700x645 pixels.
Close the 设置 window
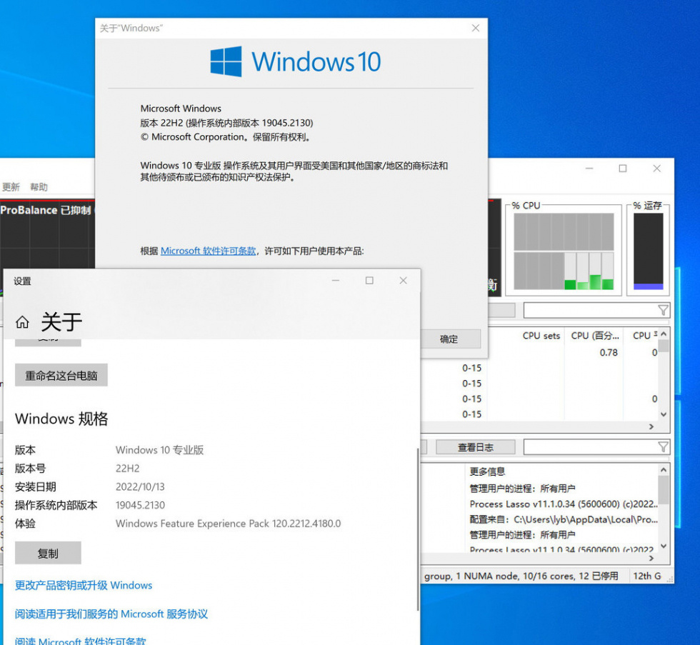coord(403,280)
